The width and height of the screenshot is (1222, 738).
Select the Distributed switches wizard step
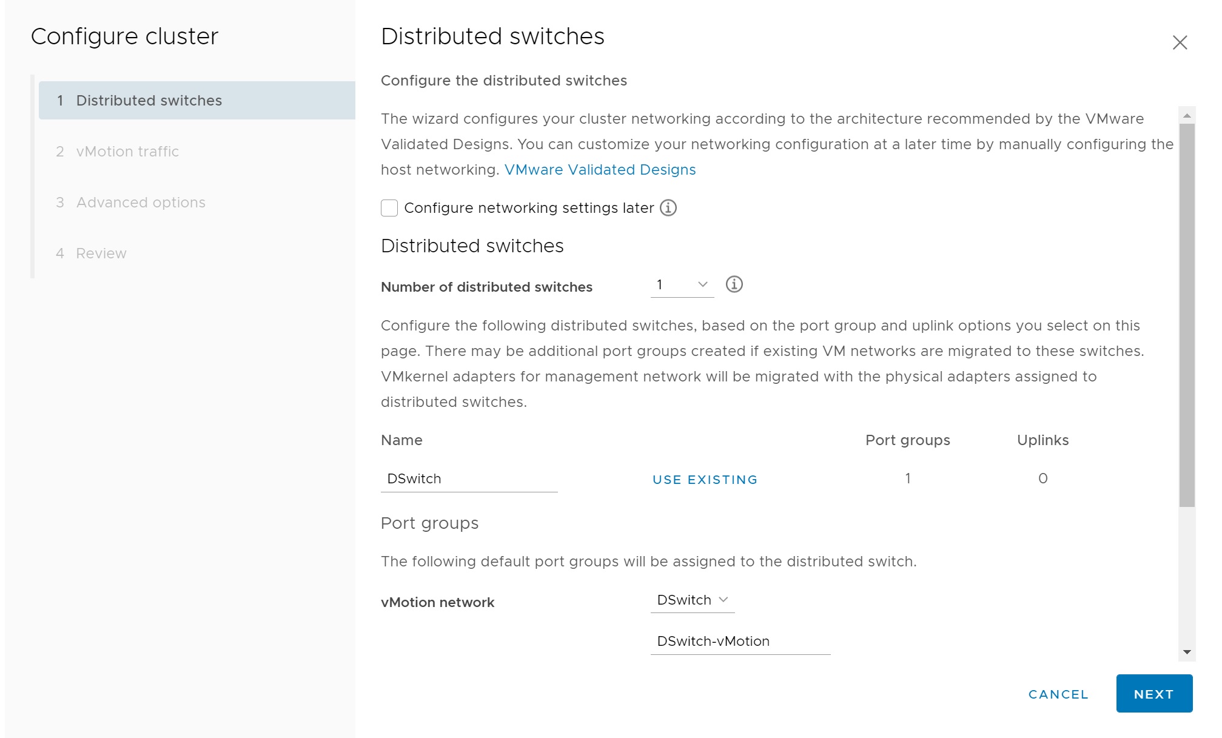pyautogui.click(x=149, y=101)
